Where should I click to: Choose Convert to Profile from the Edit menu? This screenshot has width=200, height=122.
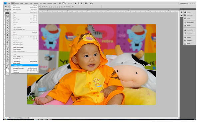click(x=25, y=65)
